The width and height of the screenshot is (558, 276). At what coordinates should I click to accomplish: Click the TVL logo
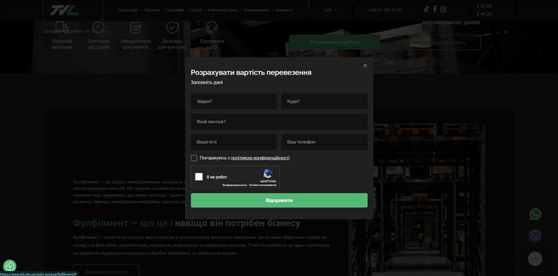tap(64, 10)
